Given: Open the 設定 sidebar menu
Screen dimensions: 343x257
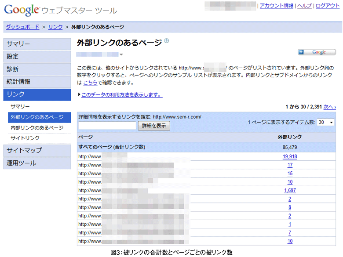Looking at the screenshot, I should point(37,56).
